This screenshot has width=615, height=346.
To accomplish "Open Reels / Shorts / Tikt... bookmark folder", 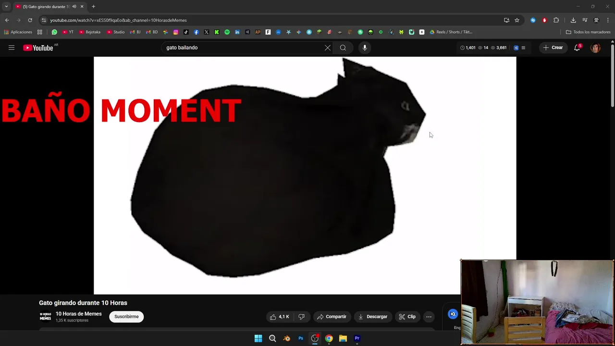I will point(451,32).
